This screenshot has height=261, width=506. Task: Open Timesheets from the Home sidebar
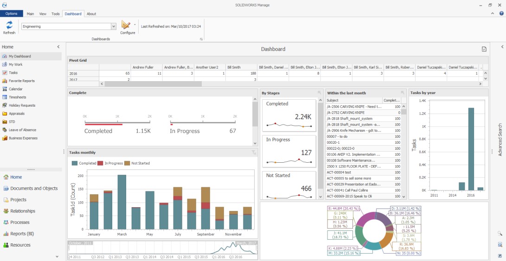(17, 97)
